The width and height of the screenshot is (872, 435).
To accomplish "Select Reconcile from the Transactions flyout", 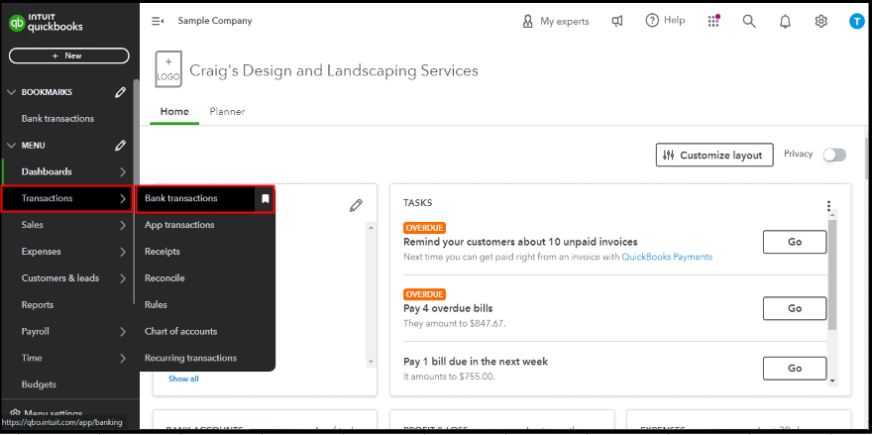I will 164,278.
